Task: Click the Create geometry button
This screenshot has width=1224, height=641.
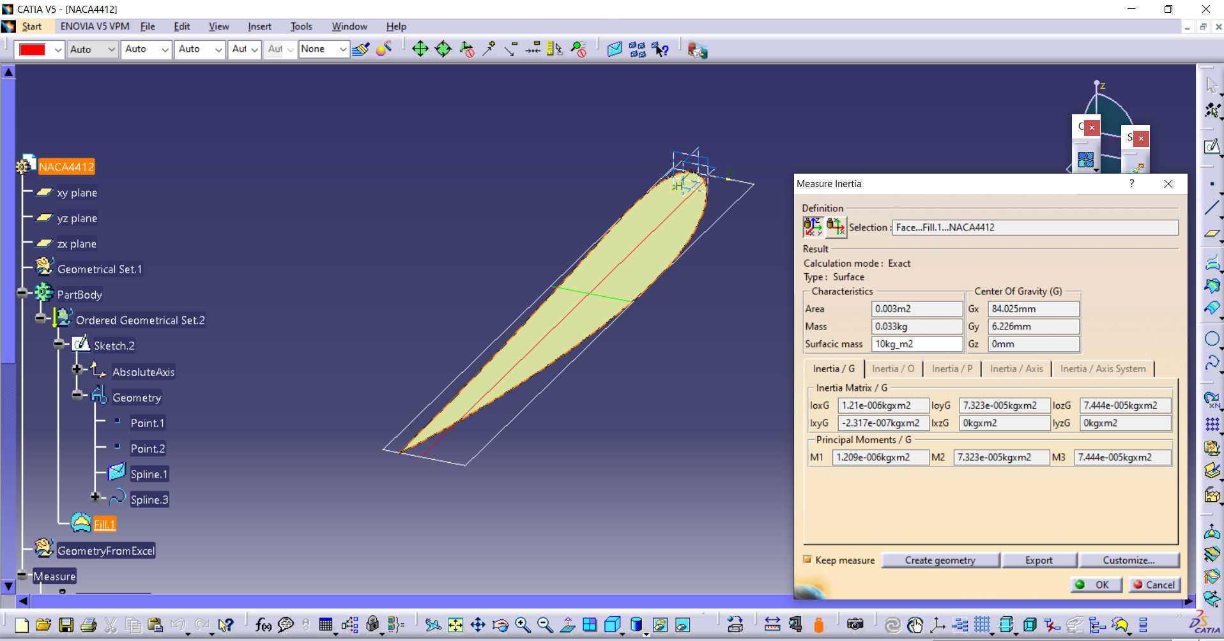Action: click(940, 560)
